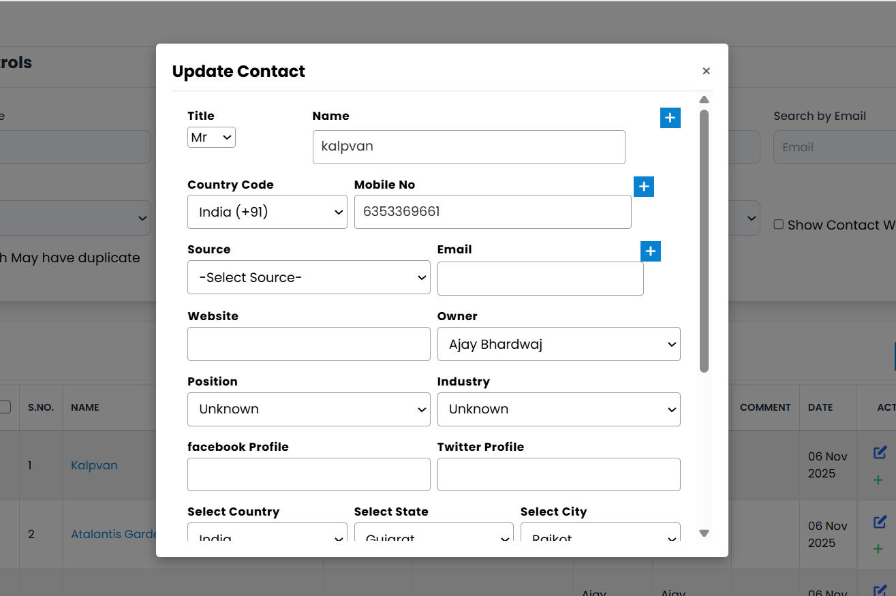
Task: Open the Title dropdown showing Mr
Action: coord(211,137)
